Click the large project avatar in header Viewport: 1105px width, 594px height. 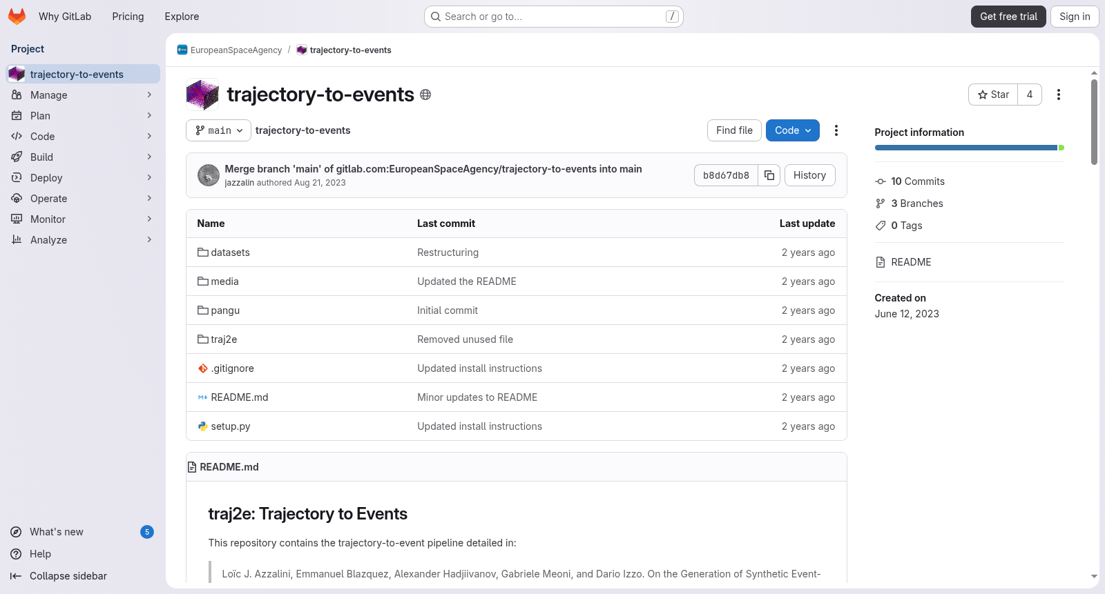(x=202, y=95)
